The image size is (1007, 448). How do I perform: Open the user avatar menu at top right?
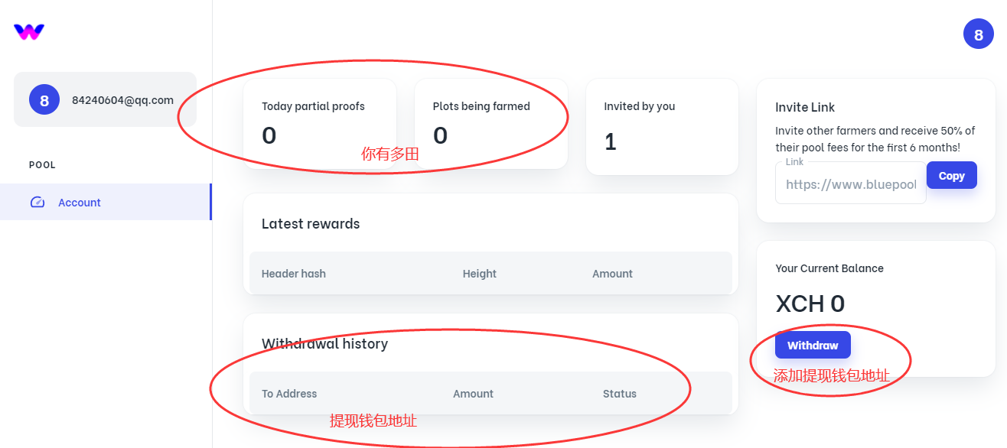tap(978, 34)
